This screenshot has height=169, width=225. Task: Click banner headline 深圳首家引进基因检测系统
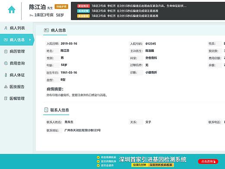click(x=153, y=159)
